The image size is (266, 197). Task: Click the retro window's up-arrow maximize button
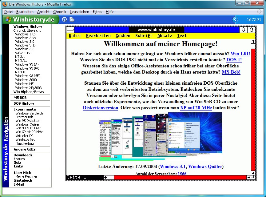coord(252,30)
